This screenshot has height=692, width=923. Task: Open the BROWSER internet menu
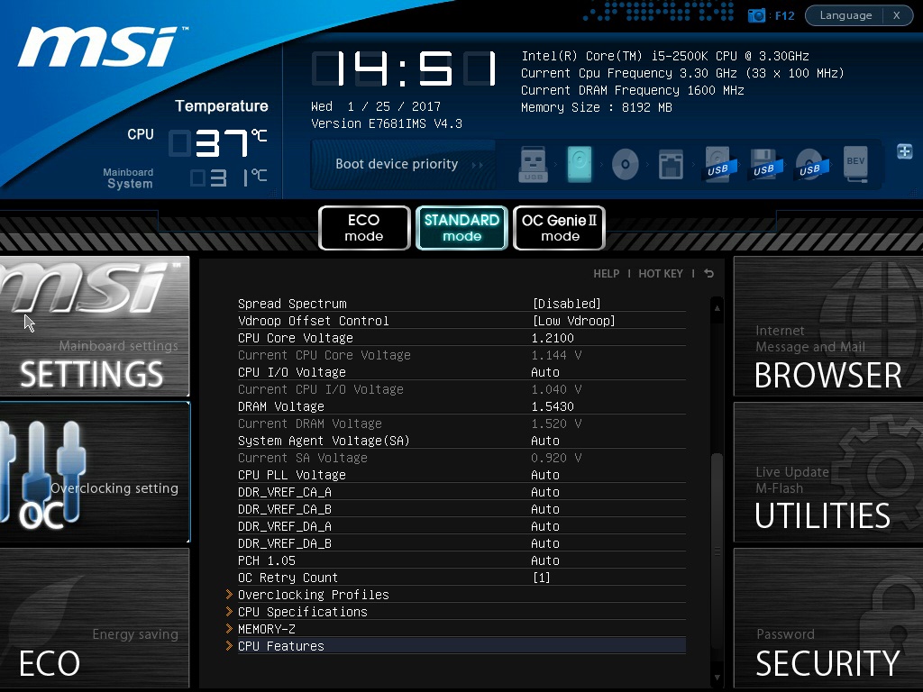point(828,326)
